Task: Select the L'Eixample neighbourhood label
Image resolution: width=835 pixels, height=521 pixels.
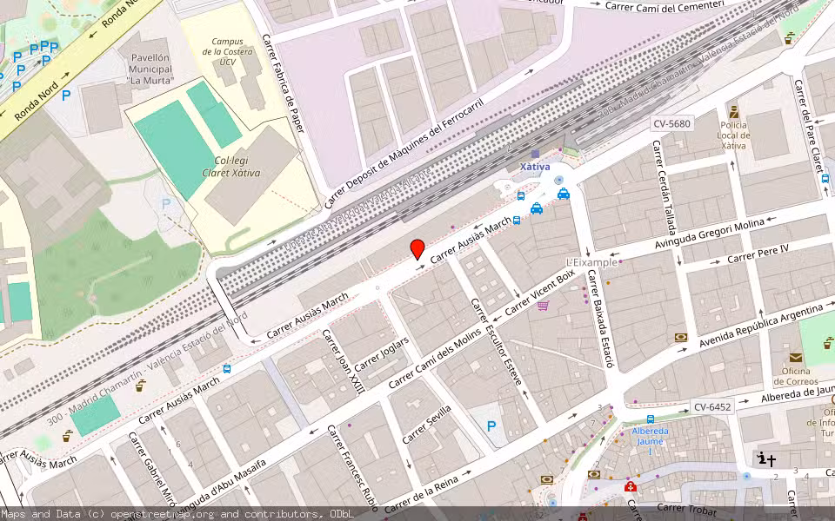Action: point(591,262)
